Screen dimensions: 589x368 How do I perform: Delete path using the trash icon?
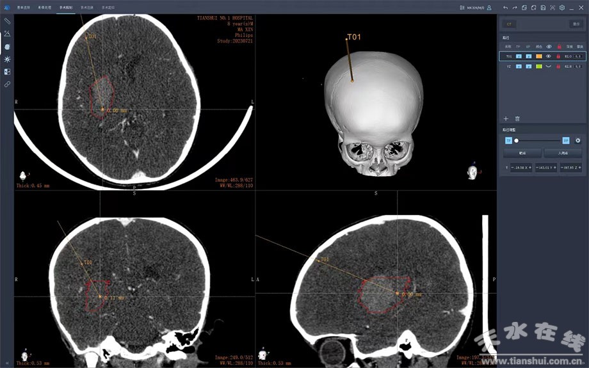tap(517, 118)
